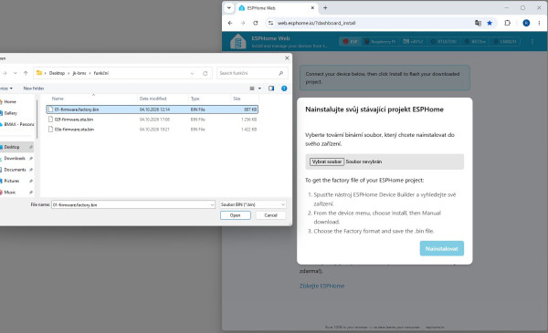Open the file type filter dropdown
The image size is (548, 333).
(x=253, y=204)
